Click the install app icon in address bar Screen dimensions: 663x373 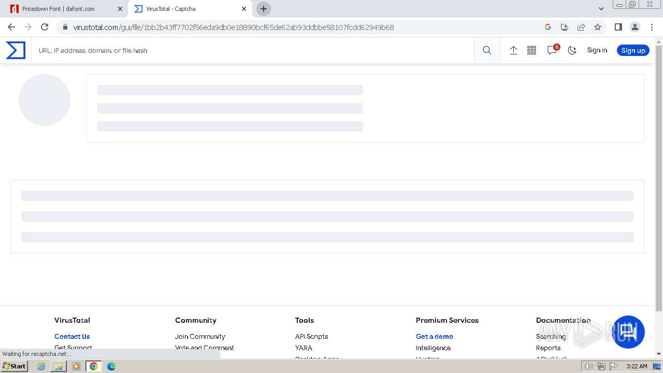tap(565, 27)
